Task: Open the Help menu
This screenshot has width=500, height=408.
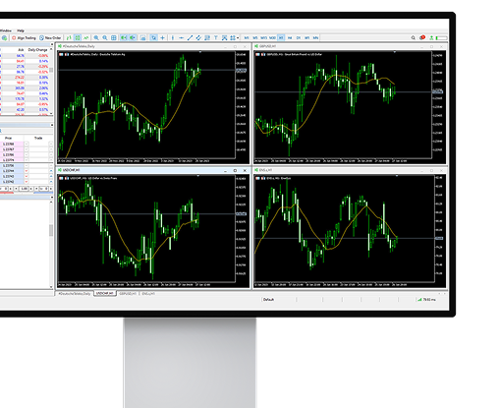Action: (21, 30)
